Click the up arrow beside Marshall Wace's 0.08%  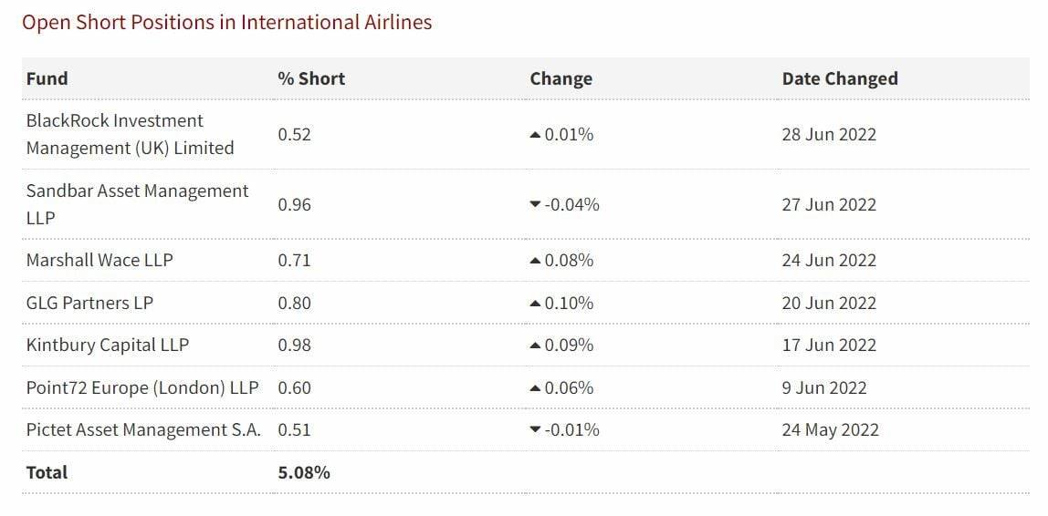[x=535, y=261]
